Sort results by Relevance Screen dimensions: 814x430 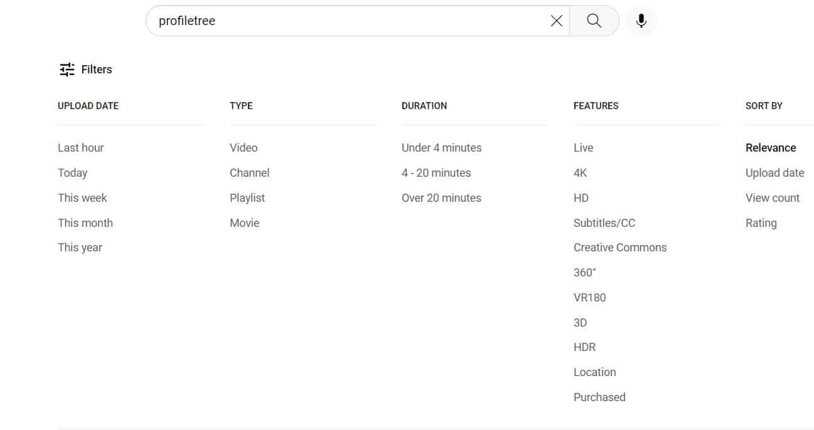771,148
